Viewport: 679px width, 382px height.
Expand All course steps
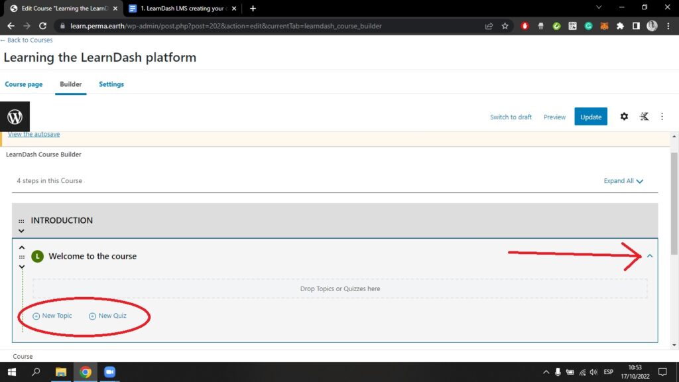623,181
